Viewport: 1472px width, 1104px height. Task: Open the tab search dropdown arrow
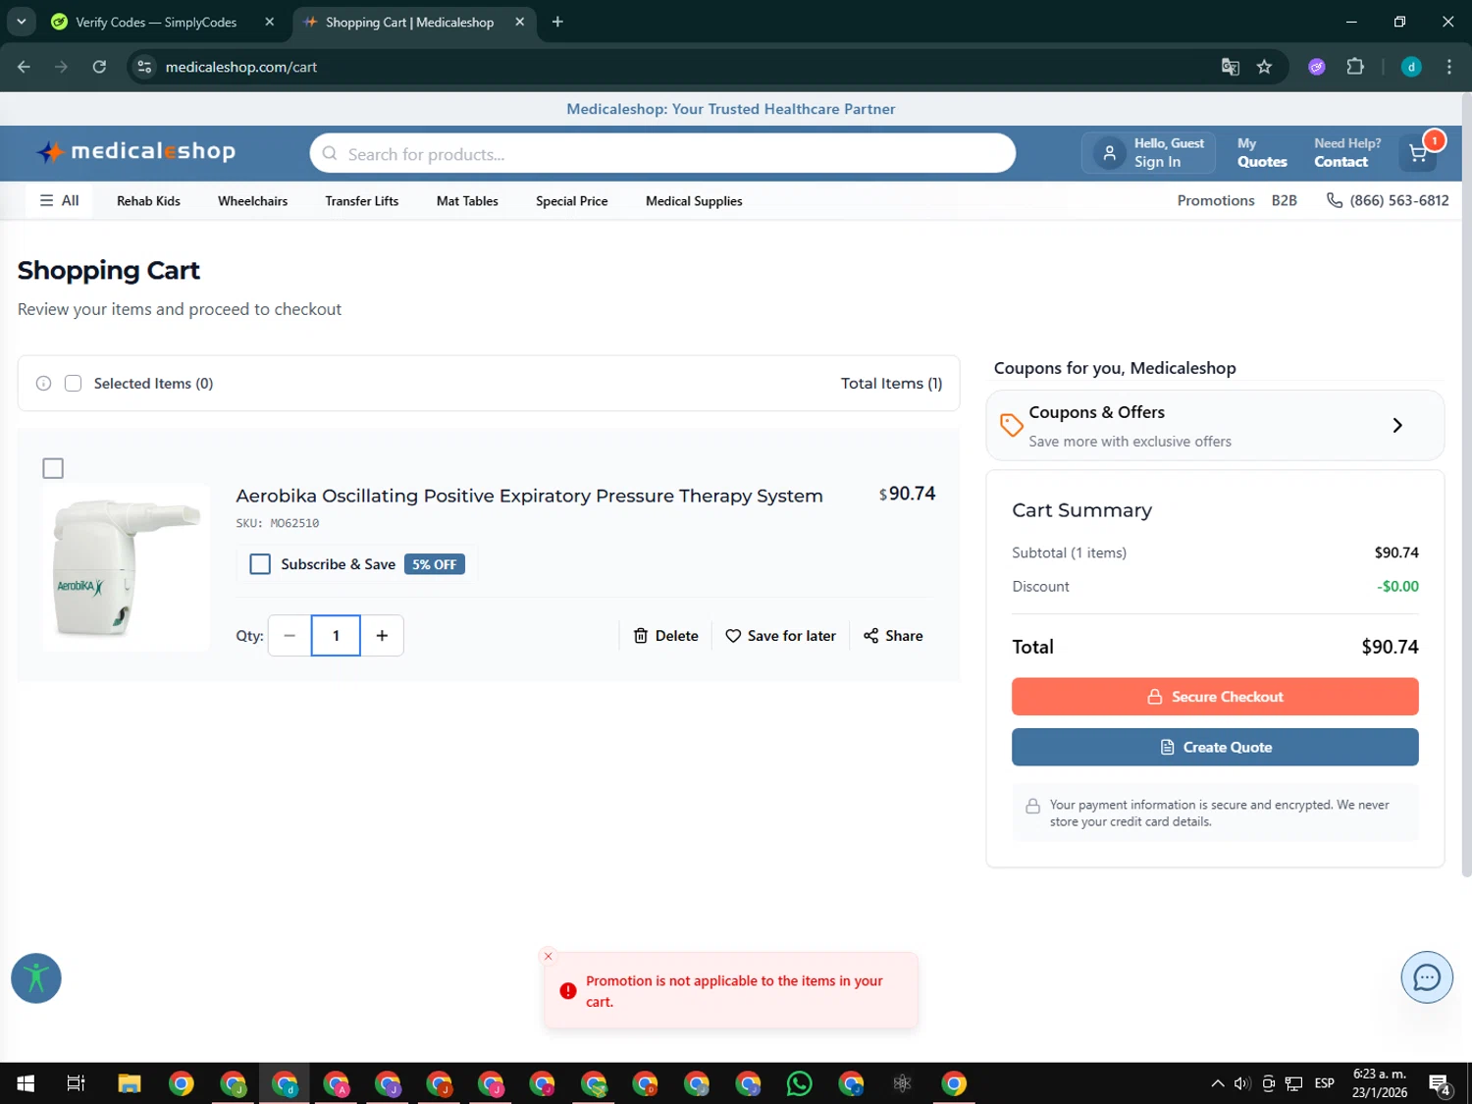(x=21, y=22)
